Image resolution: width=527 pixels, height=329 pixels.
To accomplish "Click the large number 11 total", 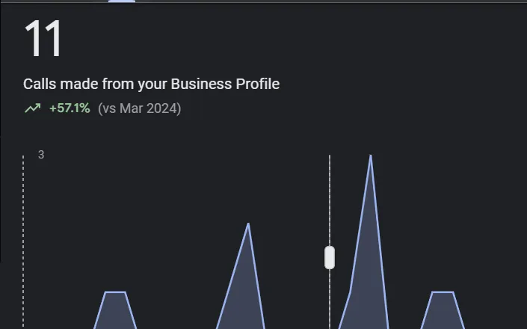I will 43,39.
